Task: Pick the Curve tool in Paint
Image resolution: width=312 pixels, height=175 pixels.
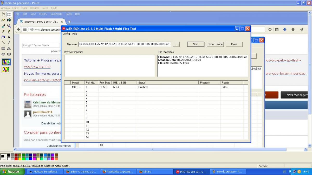Action: click(x=9, y=43)
